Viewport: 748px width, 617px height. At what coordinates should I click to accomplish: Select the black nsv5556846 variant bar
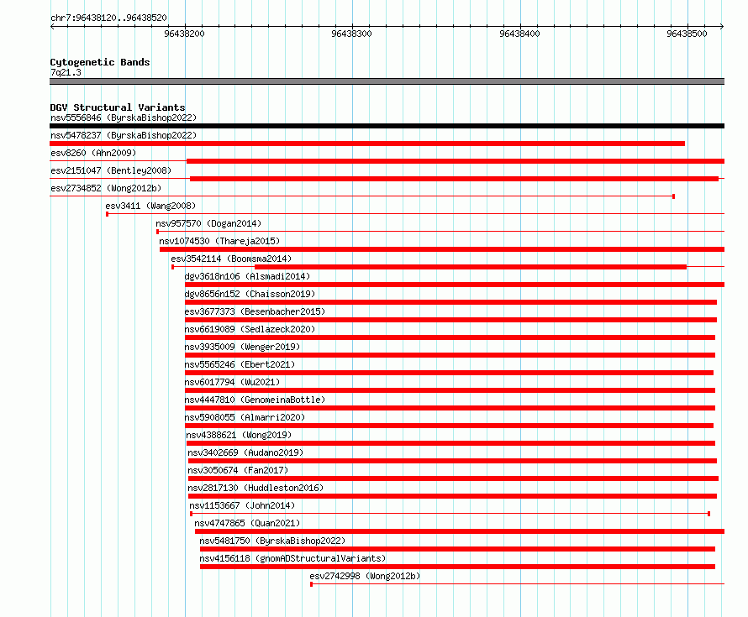pyautogui.click(x=387, y=126)
